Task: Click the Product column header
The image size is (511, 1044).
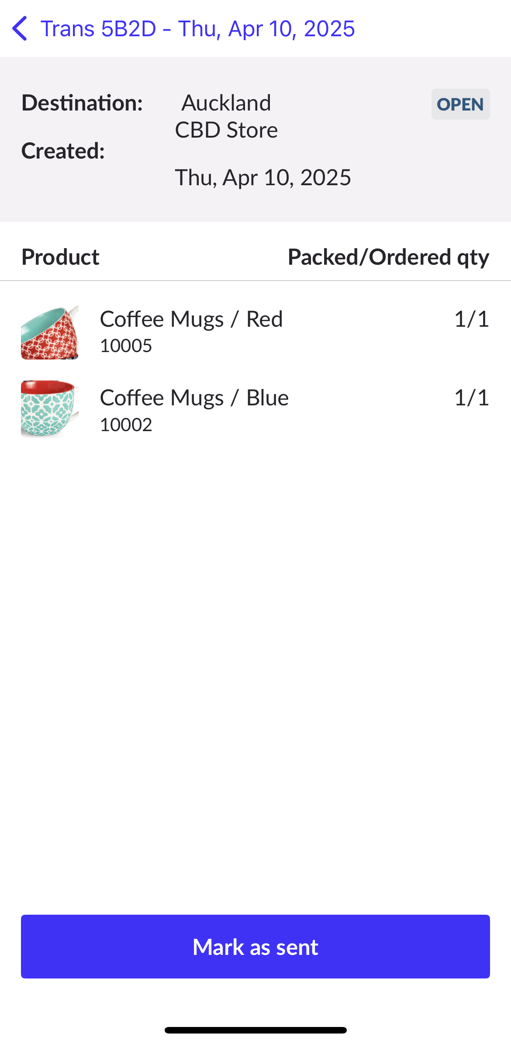Action: (x=60, y=257)
